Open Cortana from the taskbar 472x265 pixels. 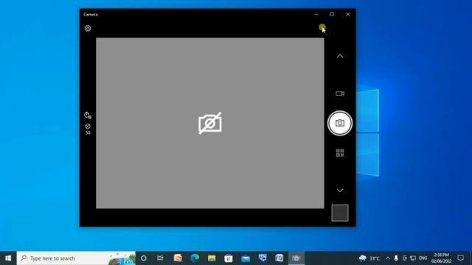(x=144, y=258)
